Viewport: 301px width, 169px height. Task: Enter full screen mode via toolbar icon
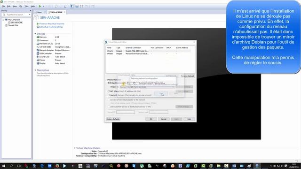[x=82, y=6]
